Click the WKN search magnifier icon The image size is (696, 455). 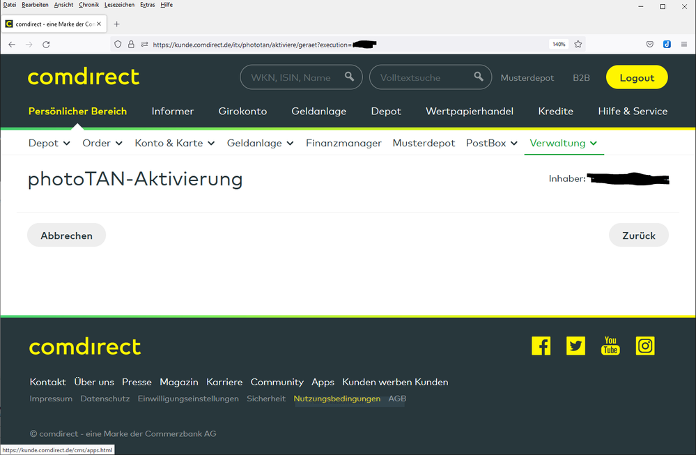click(350, 77)
